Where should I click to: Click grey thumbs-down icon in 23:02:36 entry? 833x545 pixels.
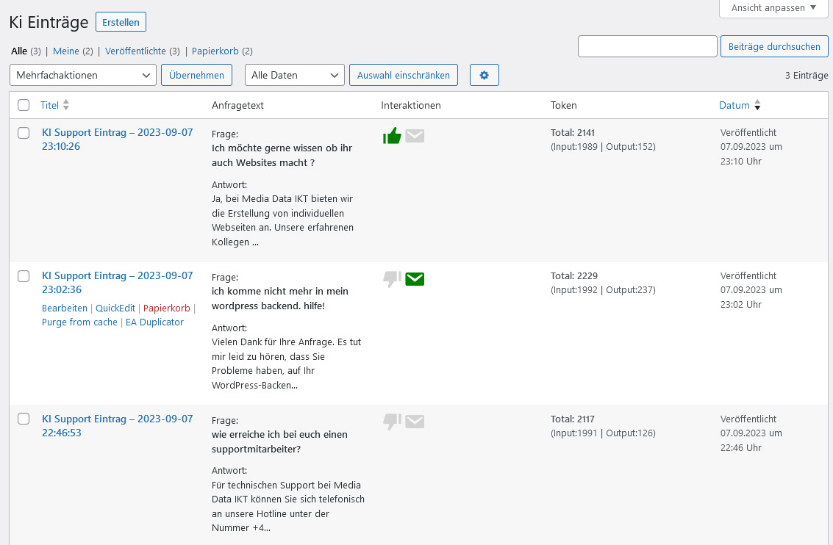pyautogui.click(x=392, y=279)
